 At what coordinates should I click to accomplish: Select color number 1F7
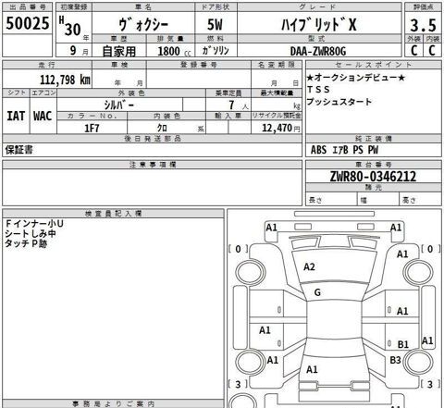coord(92,128)
